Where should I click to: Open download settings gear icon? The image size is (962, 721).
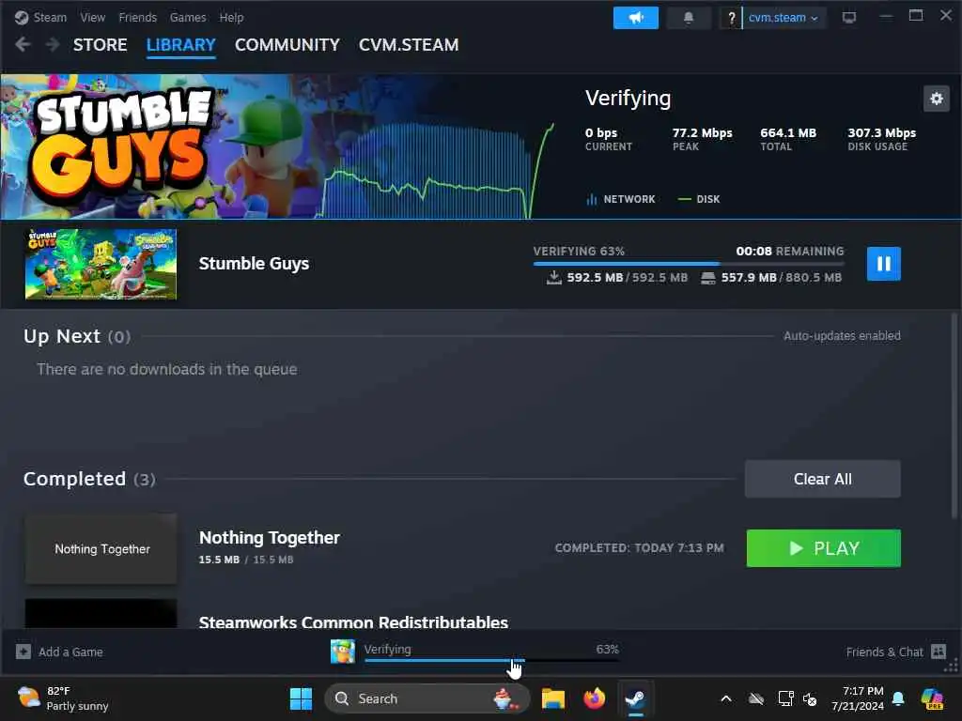(937, 98)
